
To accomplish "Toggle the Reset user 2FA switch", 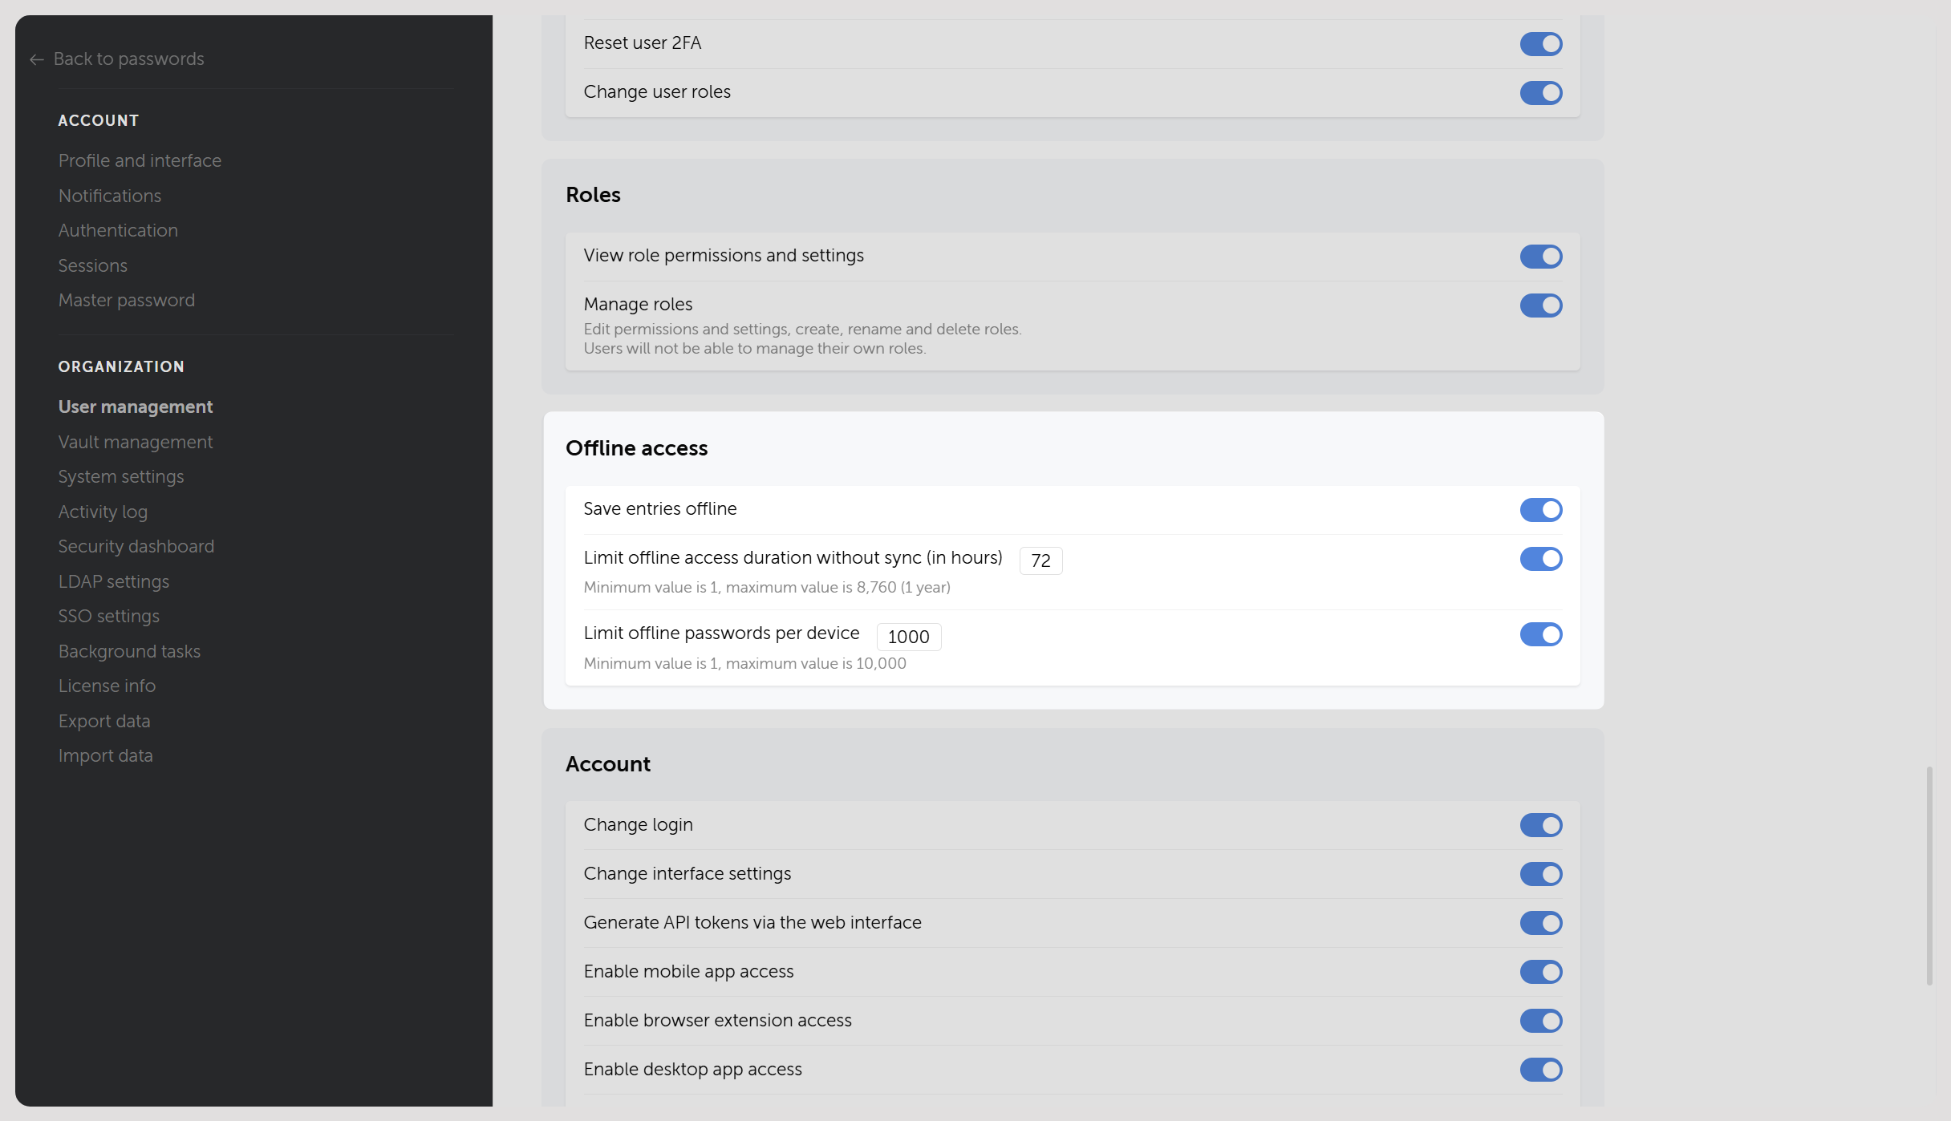I will click(x=1541, y=43).
